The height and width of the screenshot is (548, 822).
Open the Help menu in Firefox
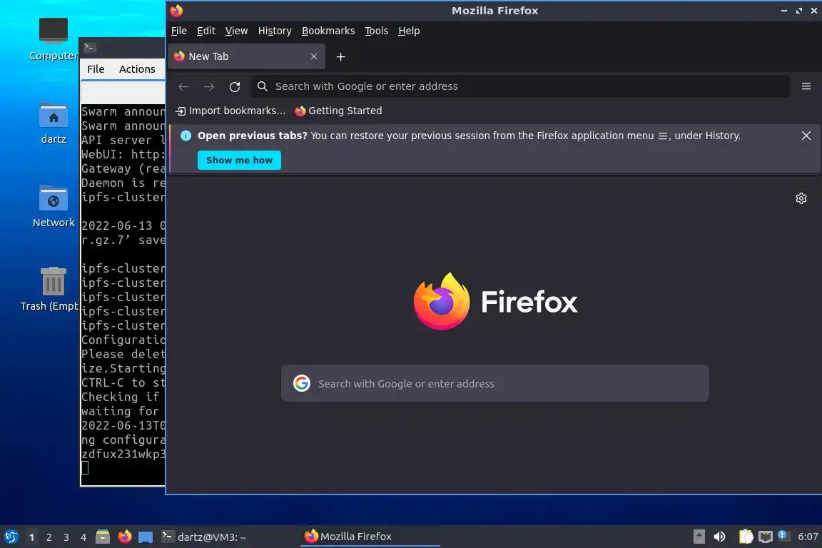point(409,31)
